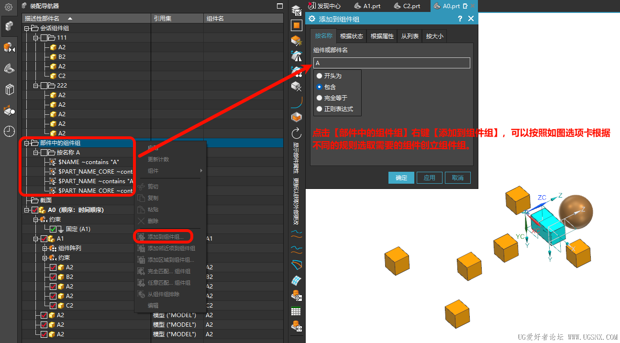Open the settings gear in the resource bar

pos(9,7)
